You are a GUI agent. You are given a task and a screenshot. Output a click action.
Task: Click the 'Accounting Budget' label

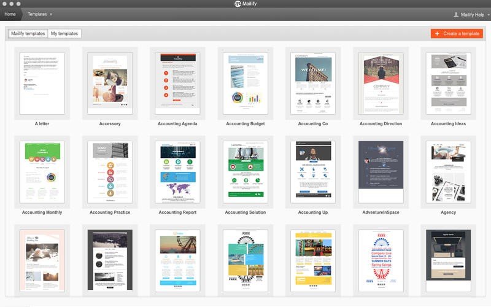(245, 124)
